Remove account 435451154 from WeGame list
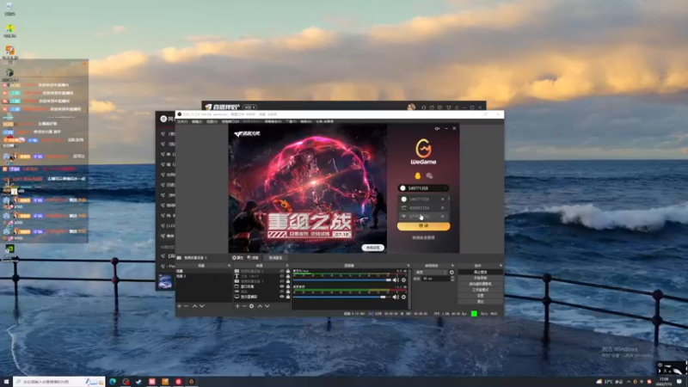Image resolution: width=688 pixels, height=387 pixels. pos(442,208)
